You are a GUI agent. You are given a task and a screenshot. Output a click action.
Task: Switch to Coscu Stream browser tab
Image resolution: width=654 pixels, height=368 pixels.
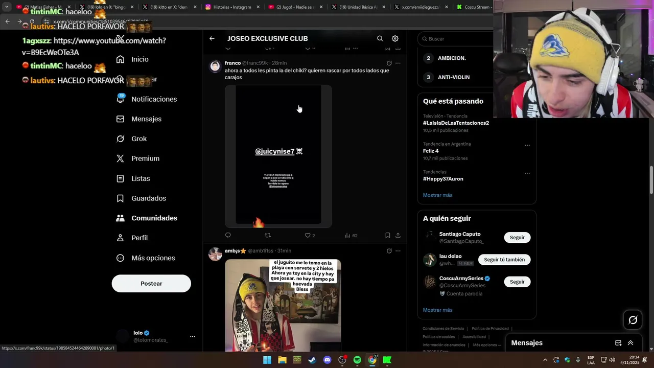474,7
